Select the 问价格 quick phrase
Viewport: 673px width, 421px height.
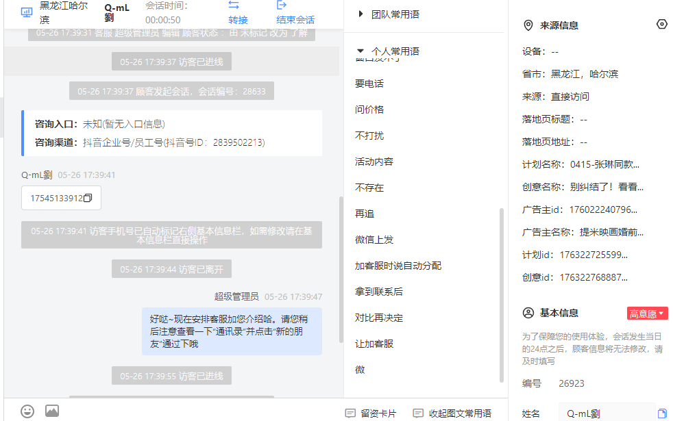369,110
